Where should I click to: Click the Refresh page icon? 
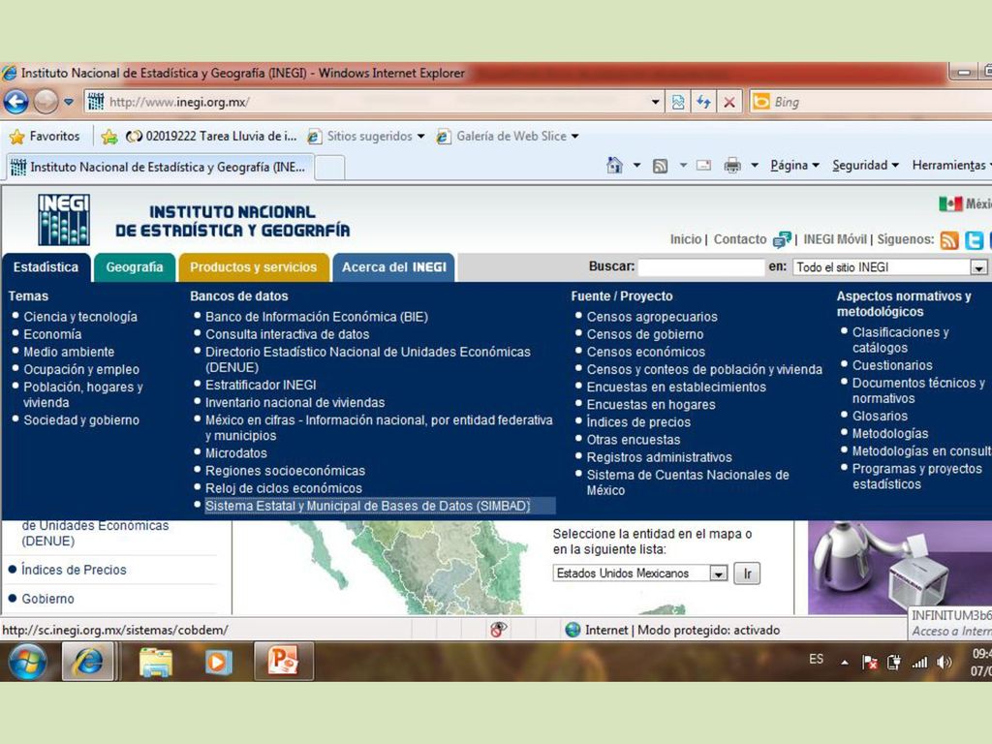point(703,102)
